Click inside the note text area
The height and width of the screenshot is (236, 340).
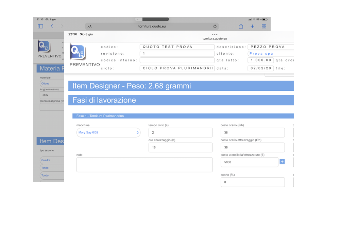pos(144,165)
